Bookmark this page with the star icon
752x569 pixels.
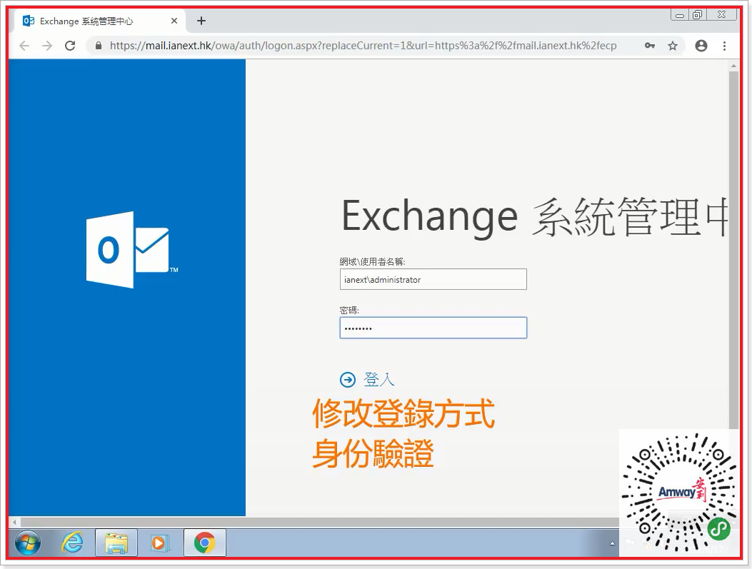click(x=673, y=46)
